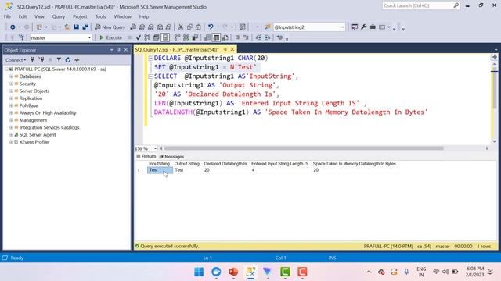Click the Database Engine Query icon
Screen dimensions: 501x281
click(133, 27)
